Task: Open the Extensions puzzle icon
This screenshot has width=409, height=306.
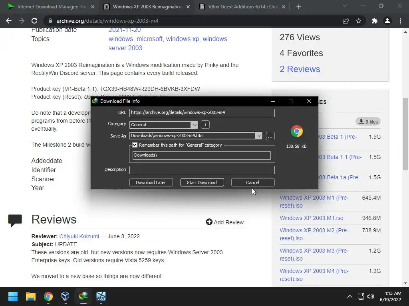Action: pyautogui.click(x=374, y=21)
